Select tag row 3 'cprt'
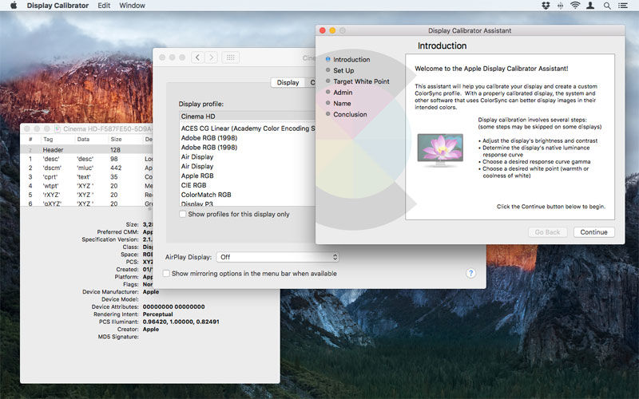 86,176
